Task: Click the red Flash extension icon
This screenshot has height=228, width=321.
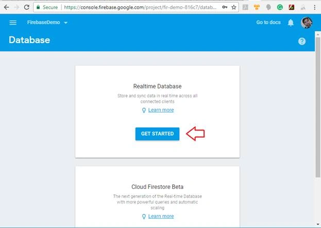Action: pyautogui.click(x=292, y=7)
